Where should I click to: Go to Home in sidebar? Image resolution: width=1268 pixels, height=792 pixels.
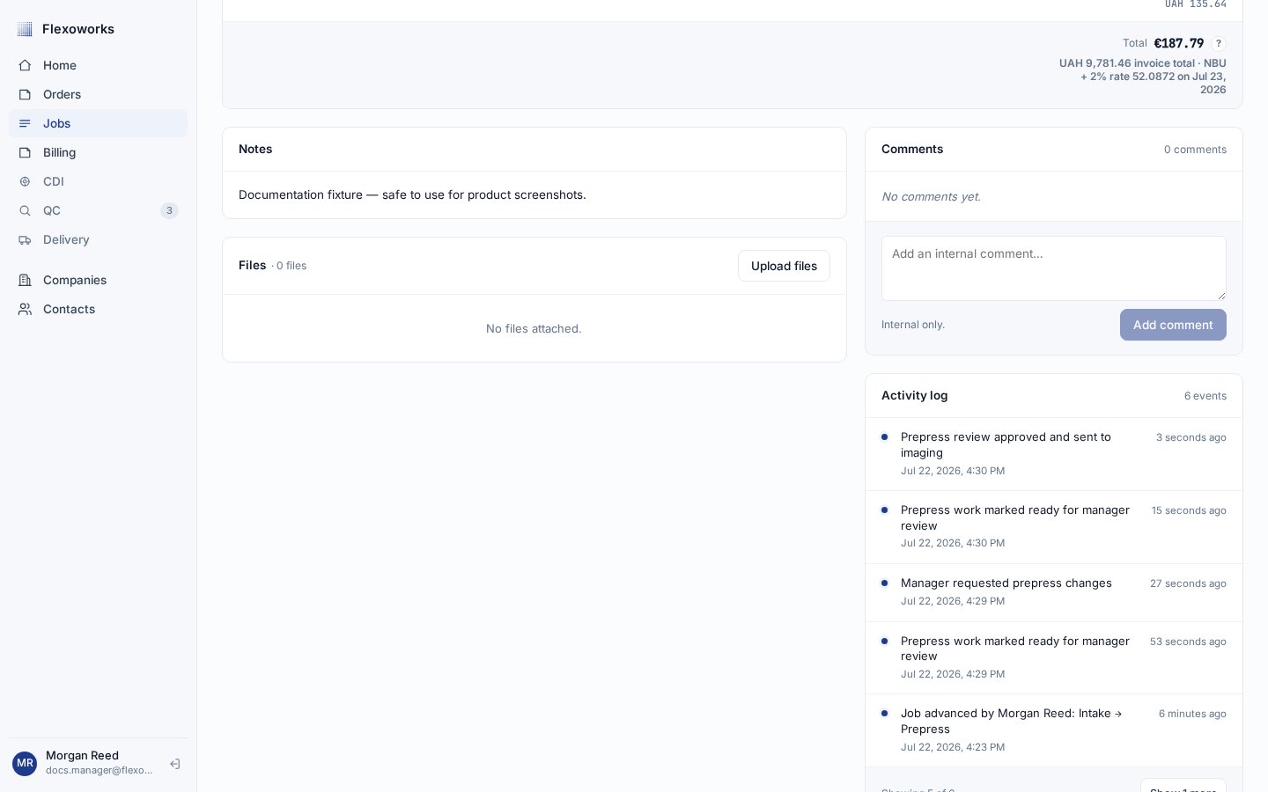[98, 65]
